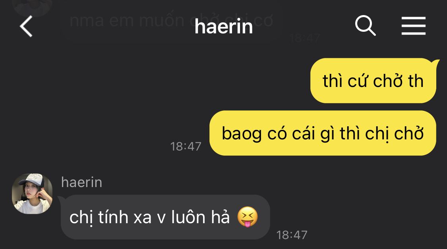
Task: Tap the faded avatar in the top-left corner
Action: coord(32,6)
